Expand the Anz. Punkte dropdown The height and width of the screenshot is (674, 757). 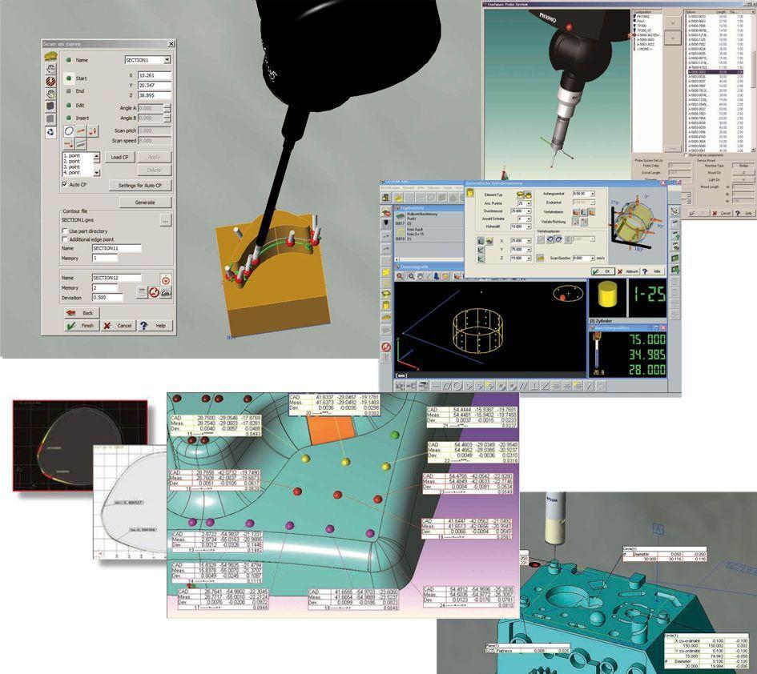528,203
